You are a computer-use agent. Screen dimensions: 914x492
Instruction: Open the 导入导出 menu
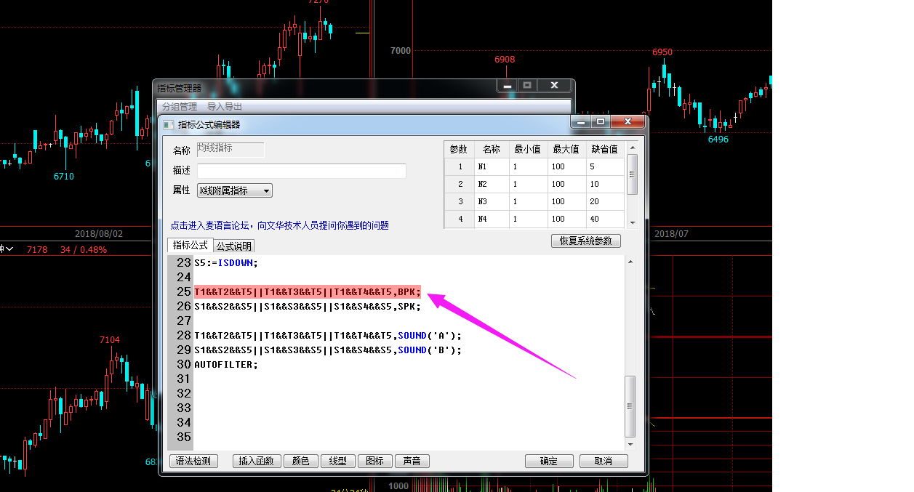click(x=225, y=106)
